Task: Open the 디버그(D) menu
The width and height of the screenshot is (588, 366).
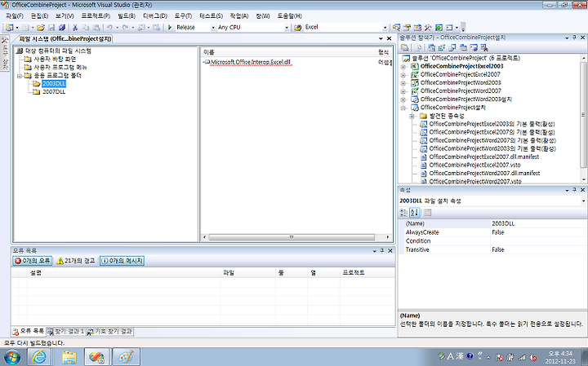Action: click(x=155, y=15)
